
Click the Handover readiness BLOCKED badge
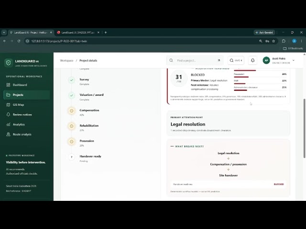click(279, 184)
